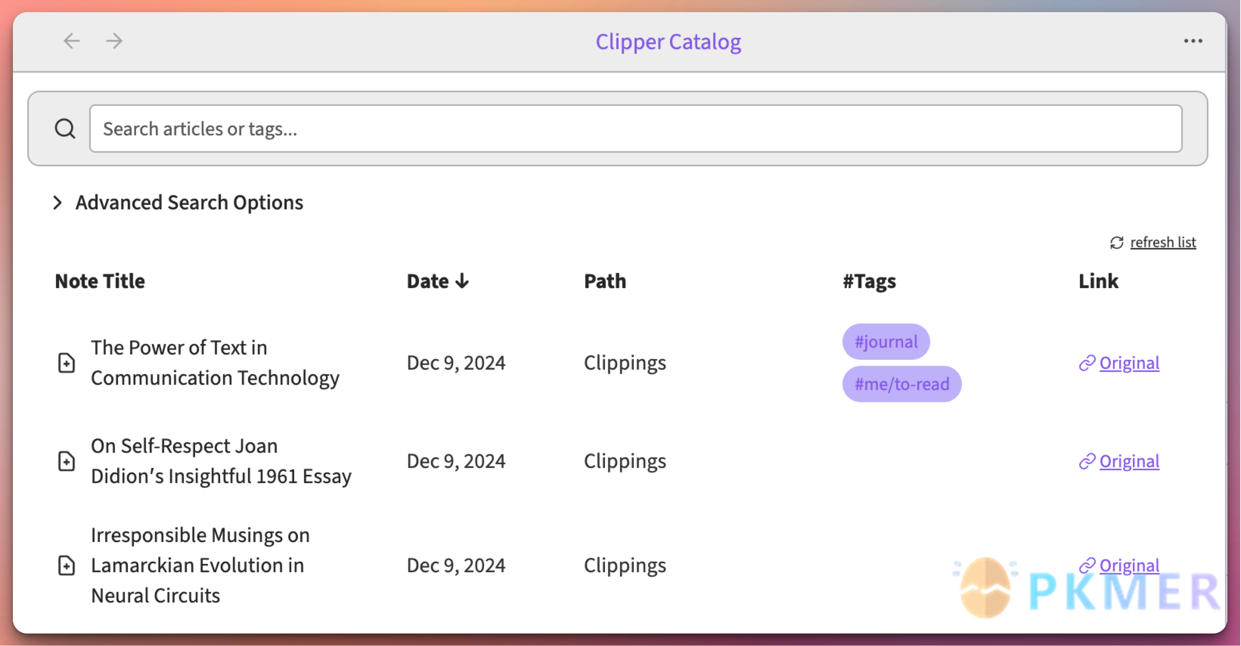Click the Path column header
The width and height of the screenshot is (1241, 646).
(x=605, y=281)
